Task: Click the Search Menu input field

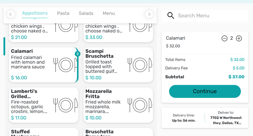Action: 210,16
